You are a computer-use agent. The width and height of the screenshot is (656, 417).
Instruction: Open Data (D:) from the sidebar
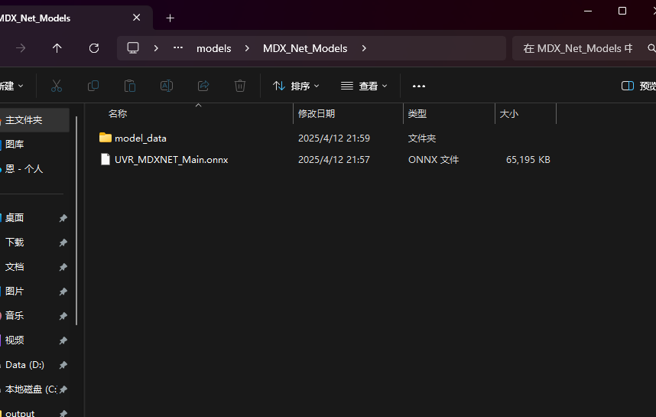(x=24, y=365)
